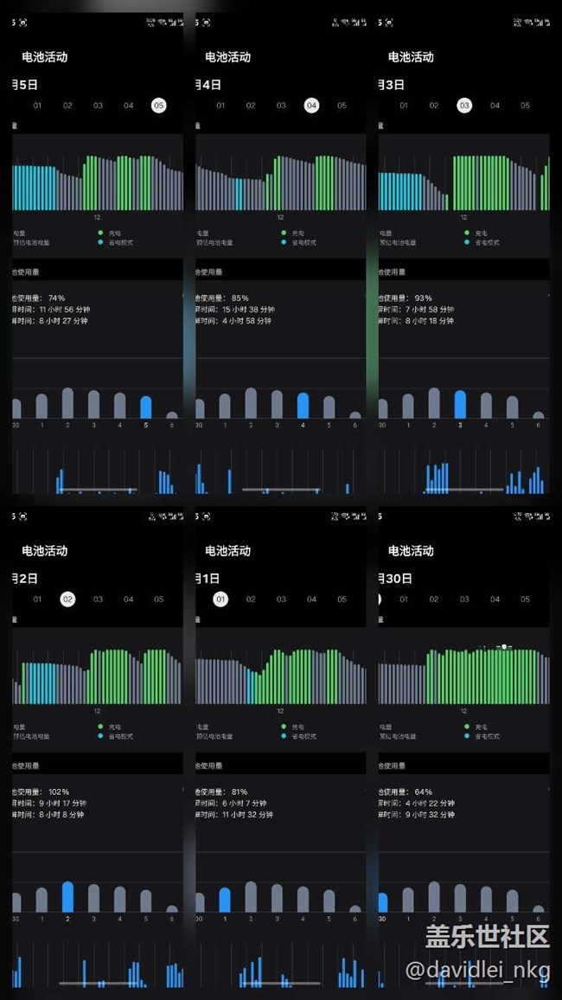Click the hourly chart scrollbar in 5日 panel
The width and height of the screenshot is (562, 1000).
click(97, 490)
